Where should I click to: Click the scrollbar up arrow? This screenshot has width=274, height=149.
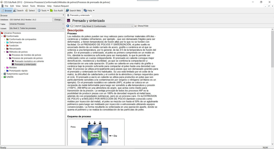click(x=272, y=29)
